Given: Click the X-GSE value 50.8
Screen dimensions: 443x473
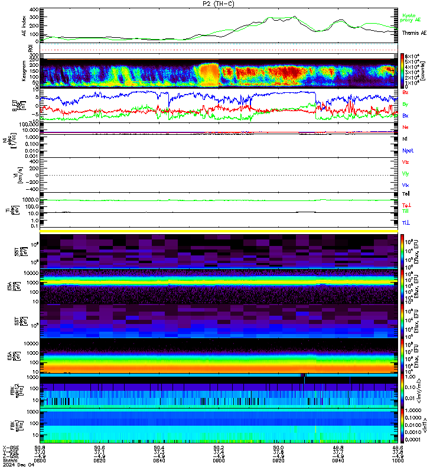Looking at the screenshot, I should (x=40, y=448).
